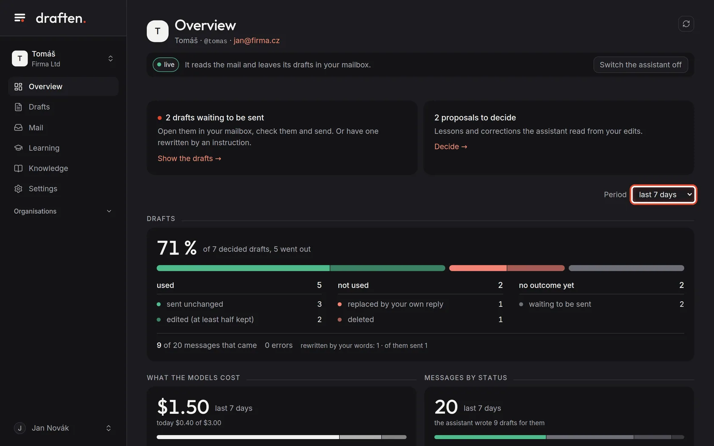Click the Show the drafts link

[x=189, y=158]
